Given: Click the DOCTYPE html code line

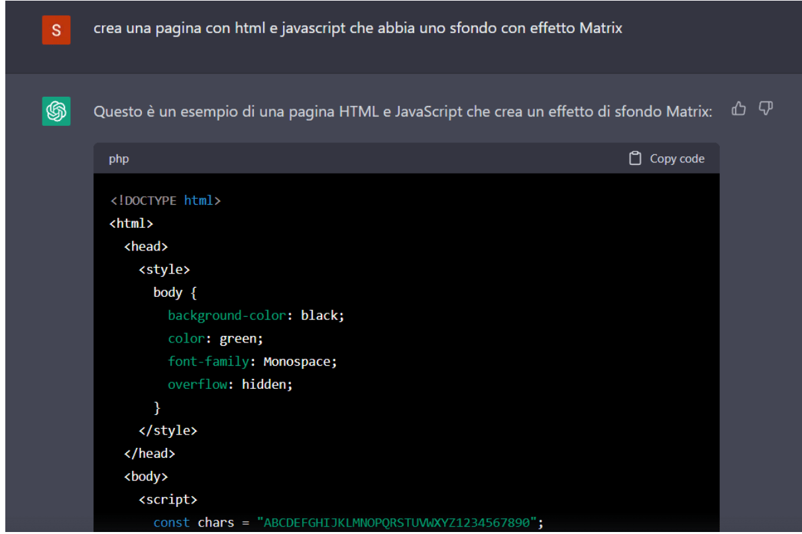Looking at the screenshot, I should point(165,200).
